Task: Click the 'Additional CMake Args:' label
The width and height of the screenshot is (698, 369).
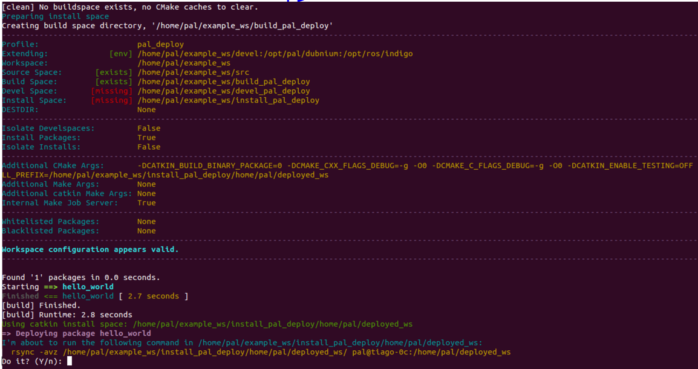Action: (53, 166)
